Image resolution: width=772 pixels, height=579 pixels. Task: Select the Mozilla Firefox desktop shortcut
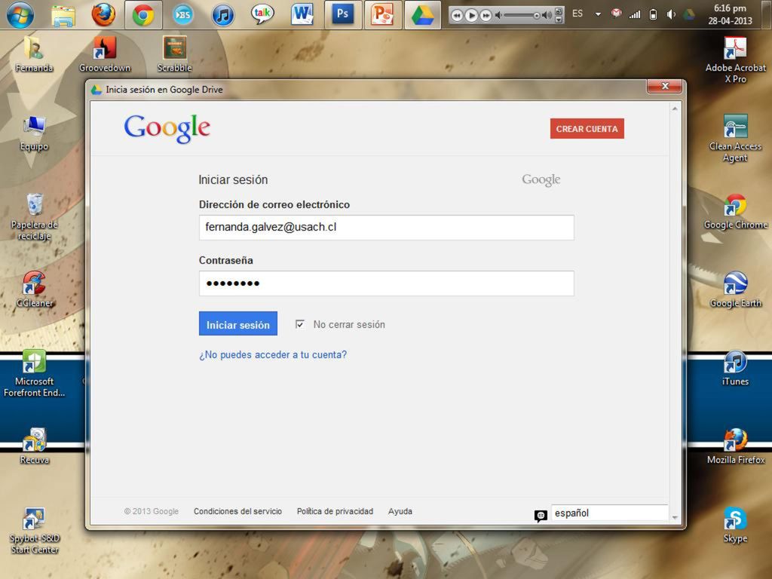click(736, 446)
